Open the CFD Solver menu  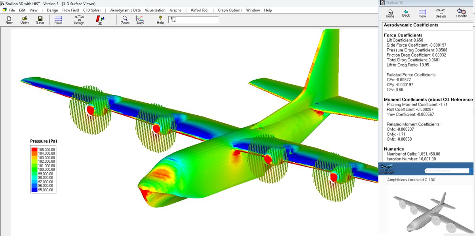point(92,10)
